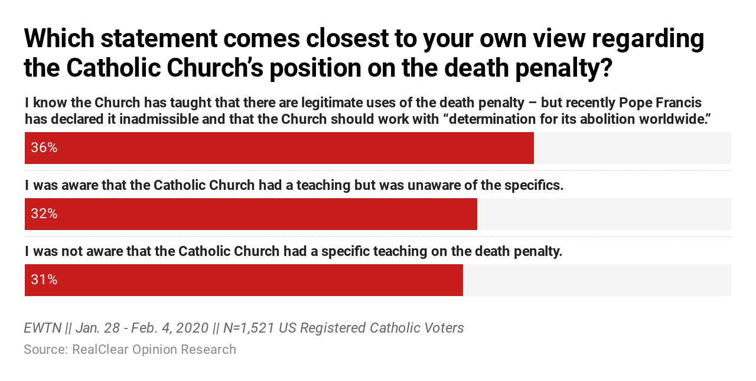Image resolution: width=756 pixels, height=381 pixels.
Task: Click the dotted divider below the 32% bar
Action: [x=378, y=237]
